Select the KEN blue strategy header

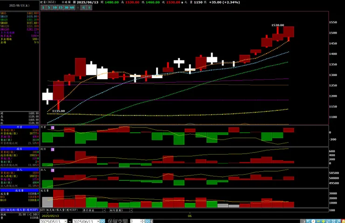tap(20, 210)
